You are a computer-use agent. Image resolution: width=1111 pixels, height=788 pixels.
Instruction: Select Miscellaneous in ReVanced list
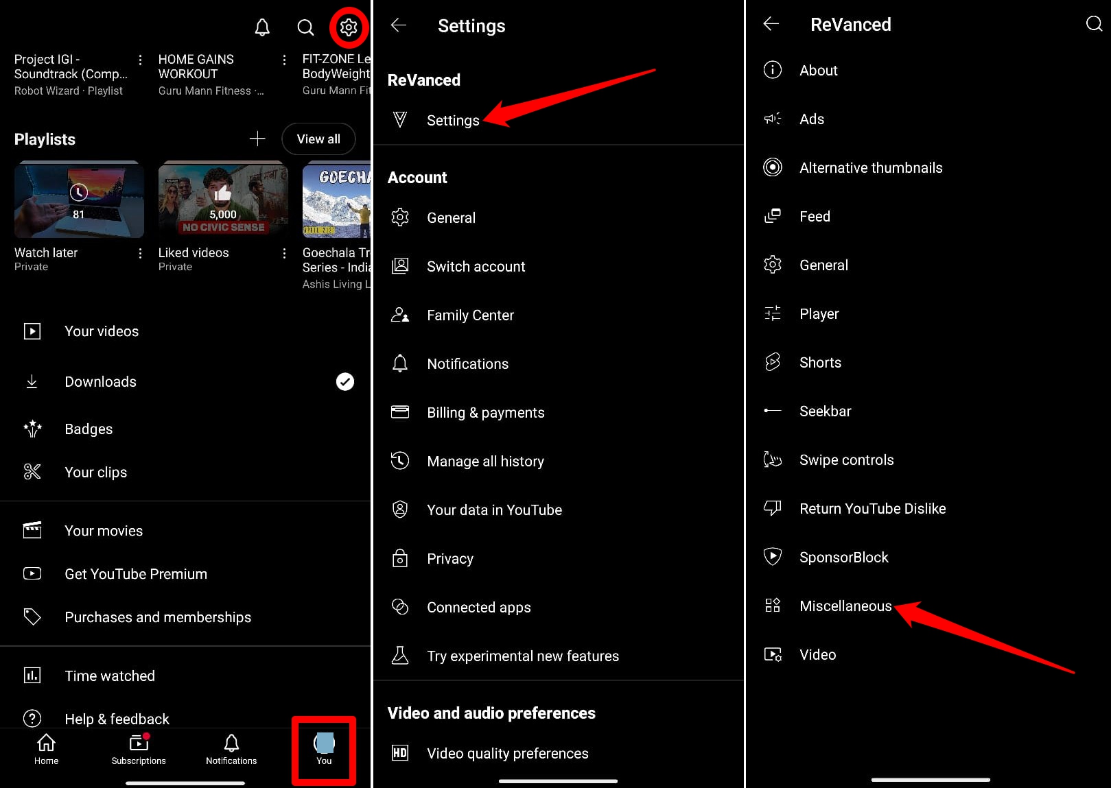click(845, 606)
